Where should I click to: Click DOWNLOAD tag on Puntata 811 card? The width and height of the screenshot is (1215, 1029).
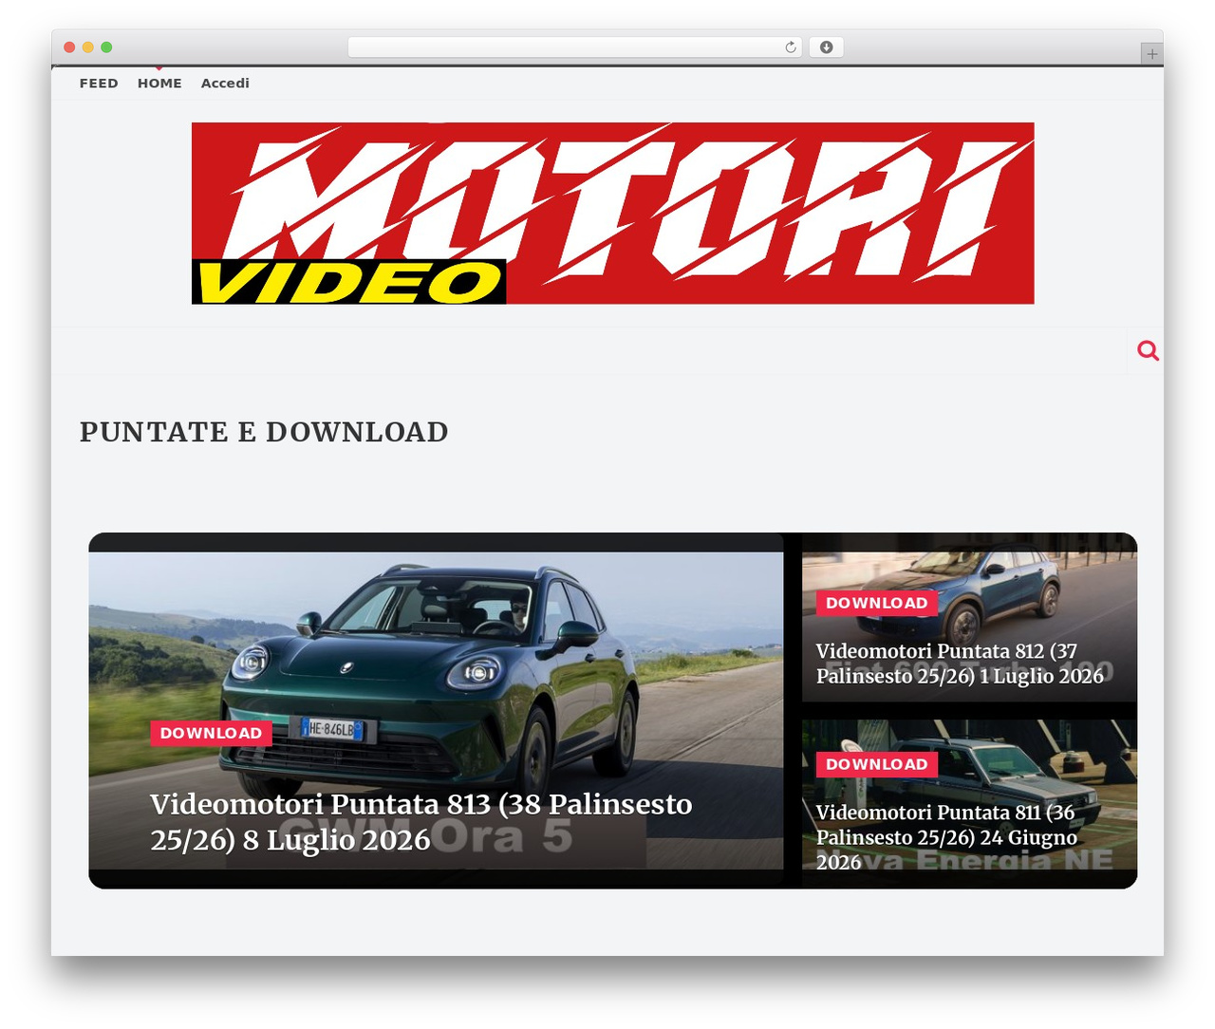click(x=877, y=764)
